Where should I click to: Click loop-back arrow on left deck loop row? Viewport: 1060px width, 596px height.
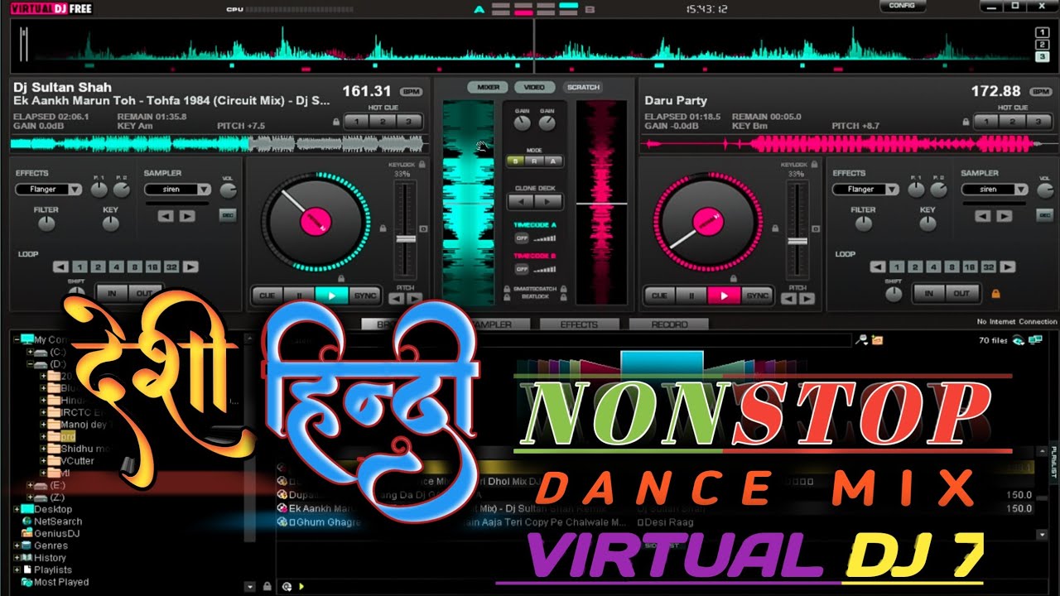[x=60, y=267]
